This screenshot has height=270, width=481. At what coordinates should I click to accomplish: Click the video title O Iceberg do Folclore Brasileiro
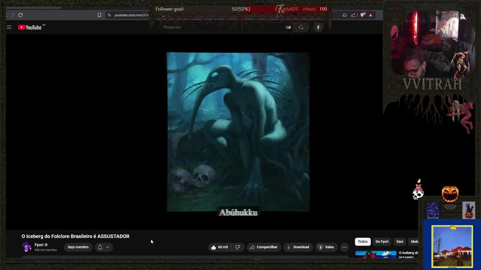(76, 236)
